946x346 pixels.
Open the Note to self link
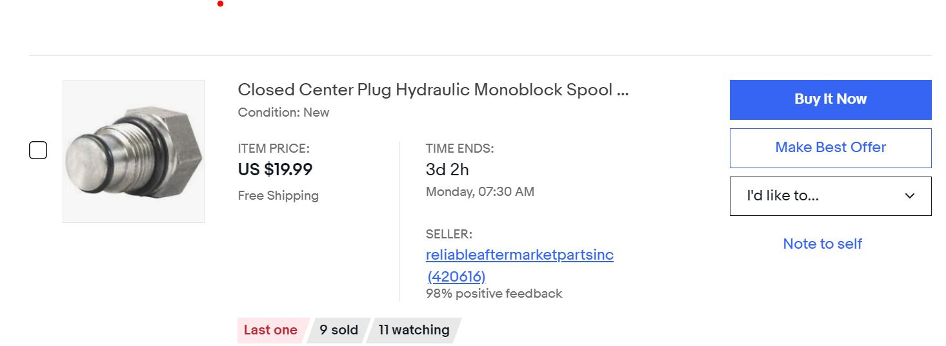[822, 244]
